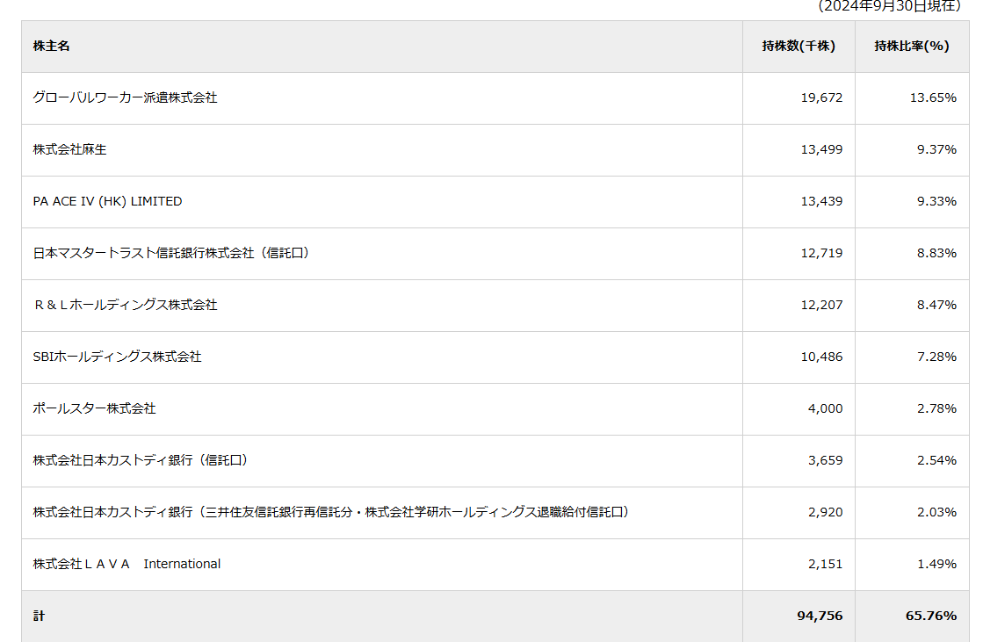Select グローバルワーカー派遣株式会社 shareholder name
The image size is (983, 642).
pos(125,97)
